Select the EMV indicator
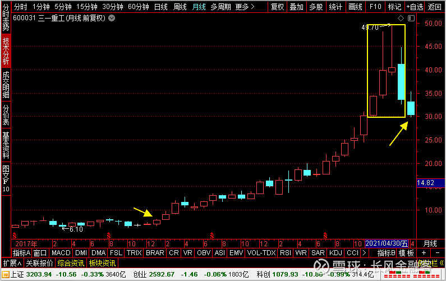The width and height of the screenshot is (446, 281). click(236, 252)
